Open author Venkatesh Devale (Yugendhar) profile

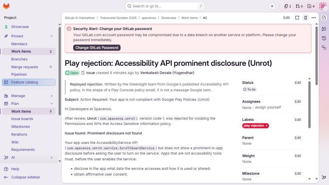tap(167, 73)
